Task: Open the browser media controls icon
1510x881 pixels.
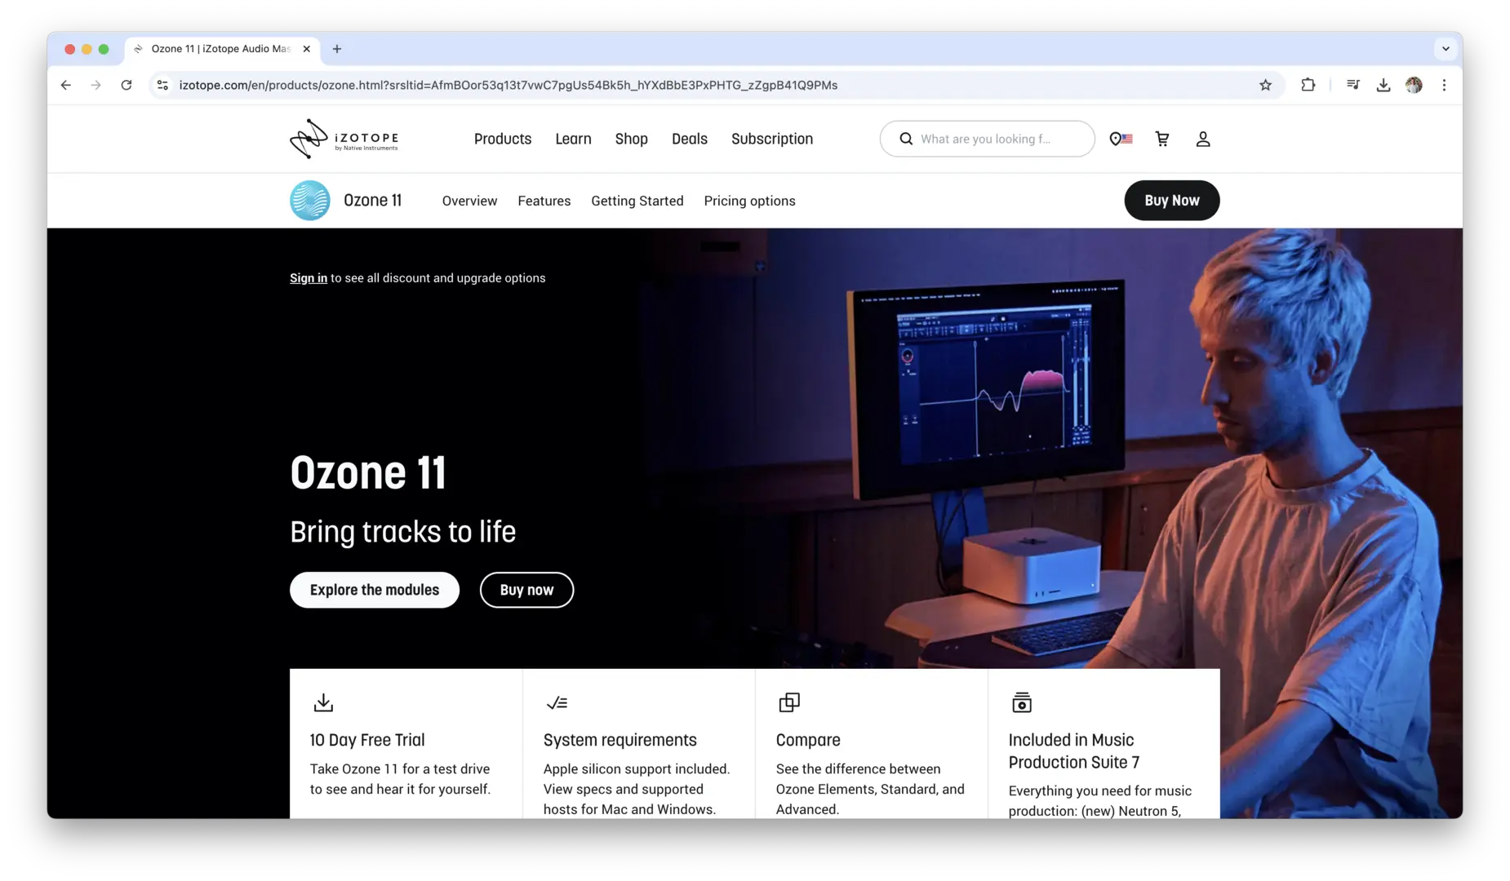Action: pos(1353,85)
